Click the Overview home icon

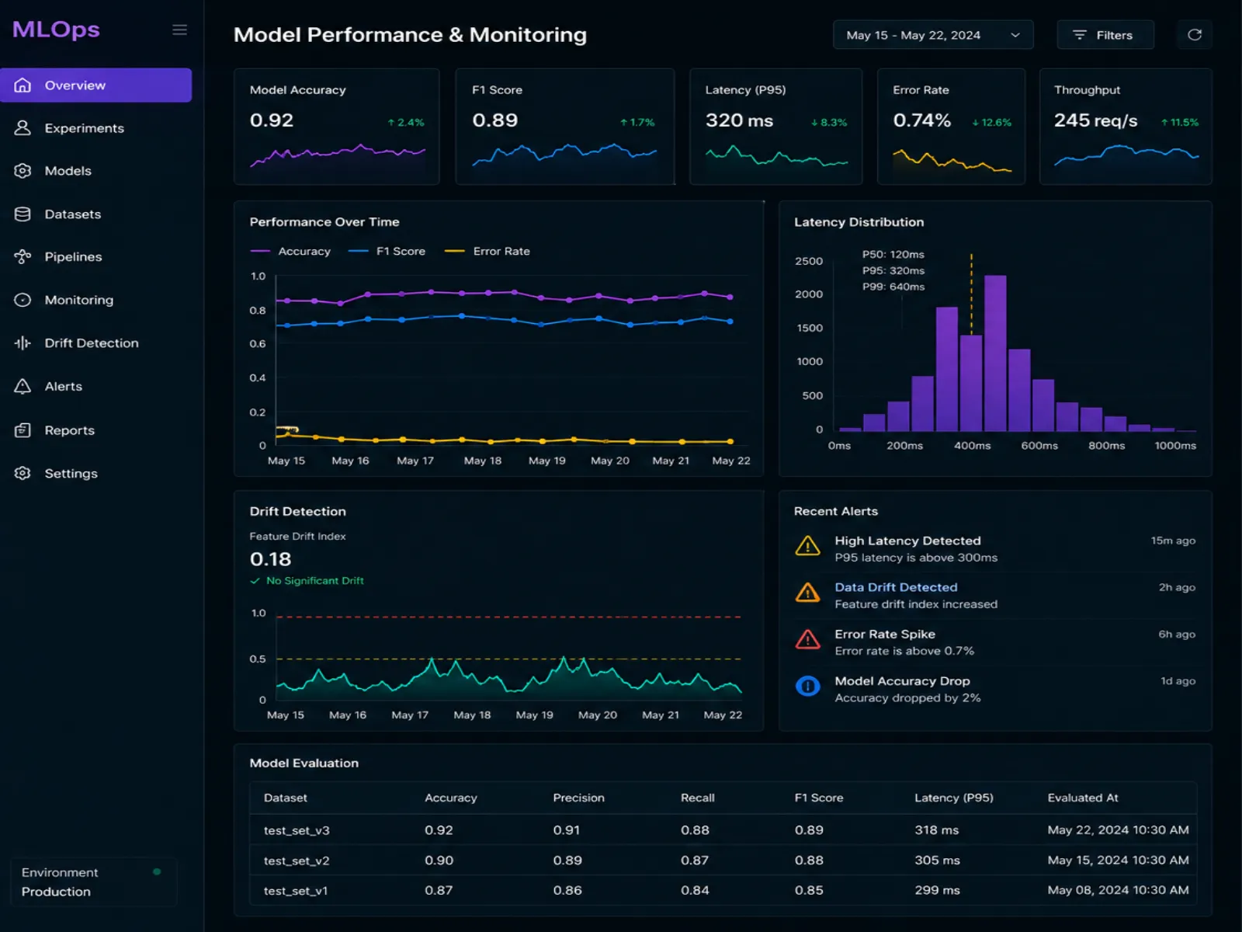click(23, 85)
